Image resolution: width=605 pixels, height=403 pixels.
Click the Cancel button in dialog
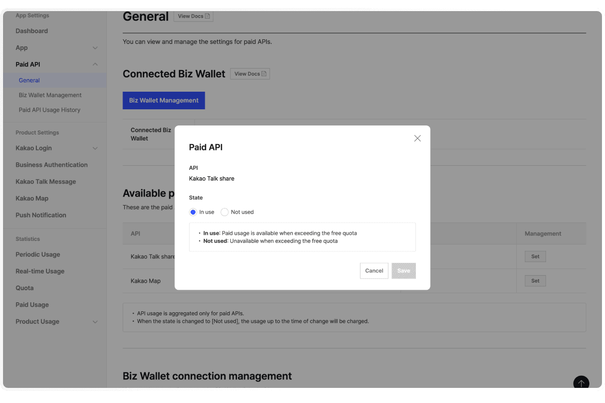[x=374, y=271]
